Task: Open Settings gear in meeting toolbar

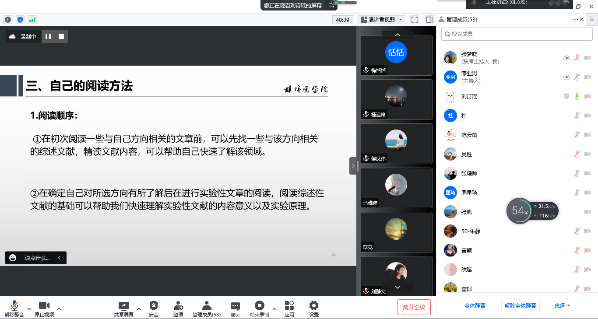Action: point(314,306)
